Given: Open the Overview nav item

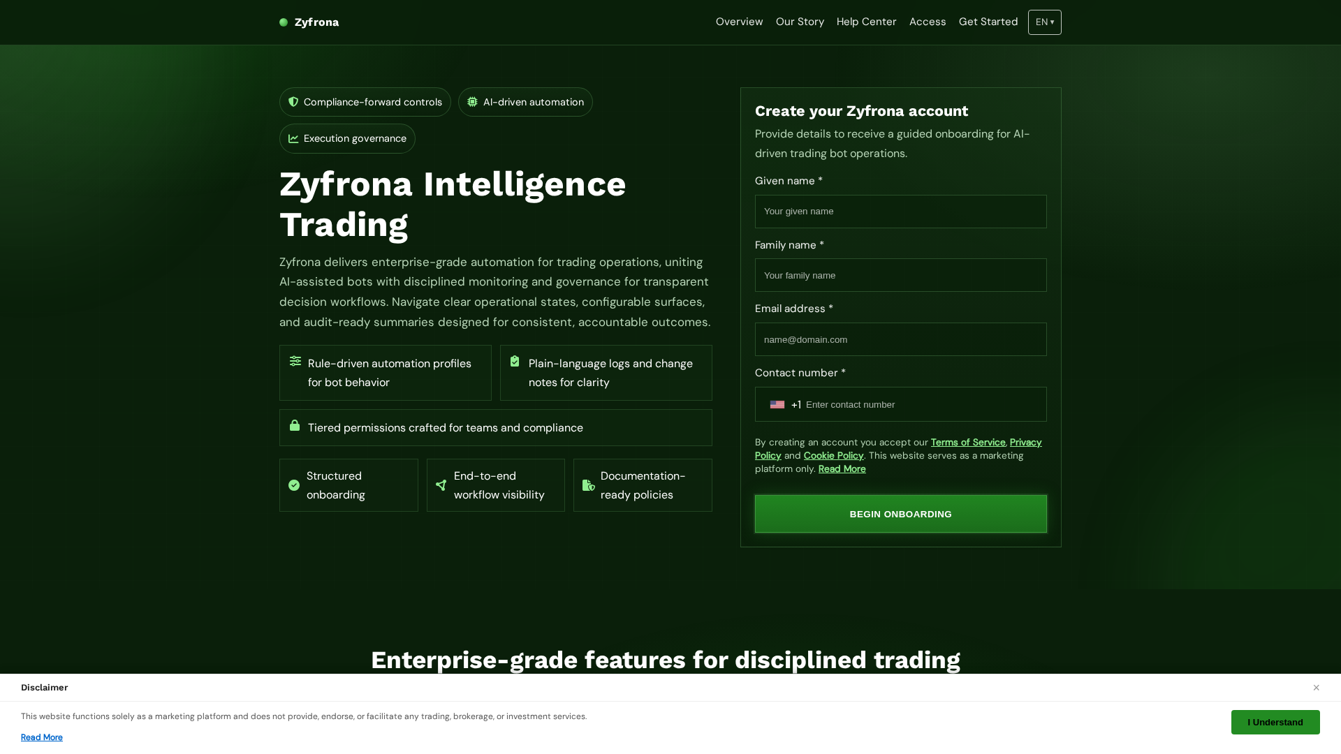Looking at the screenshot, I should point(740,22).
